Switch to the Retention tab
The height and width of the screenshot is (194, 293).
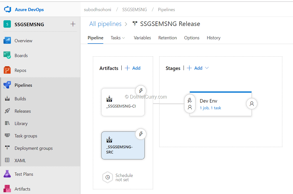point(168,38)
